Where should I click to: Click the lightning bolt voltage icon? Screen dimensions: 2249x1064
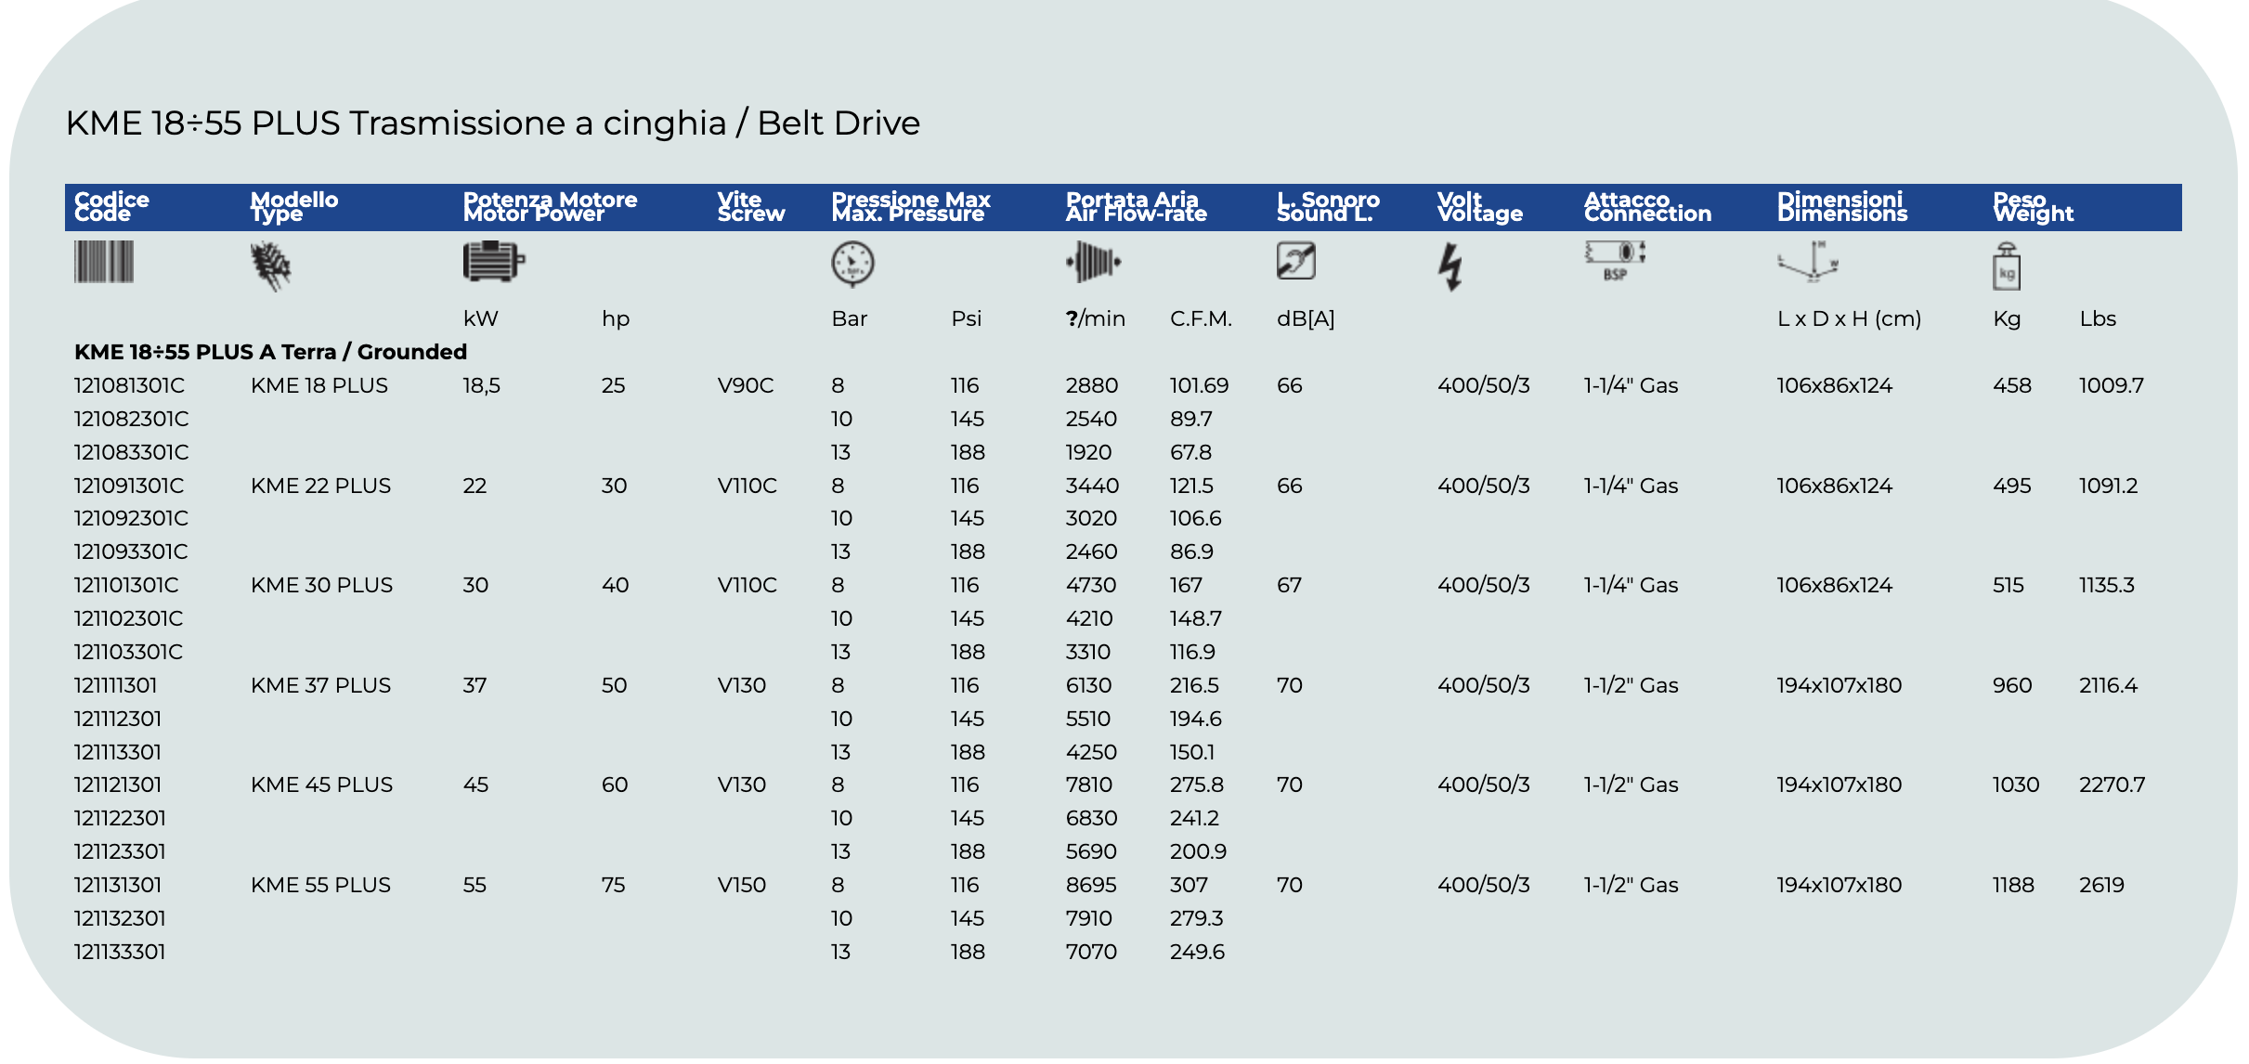pyautogui.click(x=1452, y=263)
